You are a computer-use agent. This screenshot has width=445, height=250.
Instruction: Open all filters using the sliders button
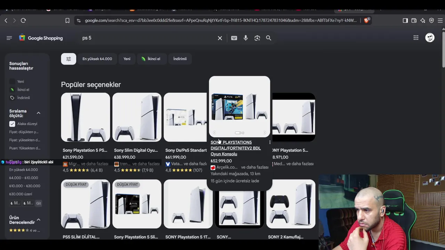click(68, 59)
